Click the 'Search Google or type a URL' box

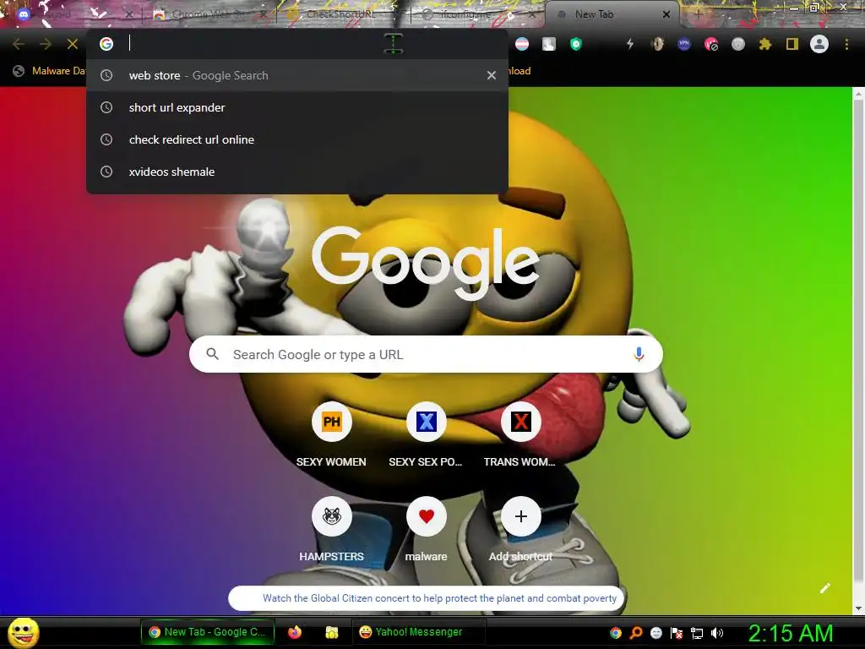pyautogui.click(x=426, y=354)
